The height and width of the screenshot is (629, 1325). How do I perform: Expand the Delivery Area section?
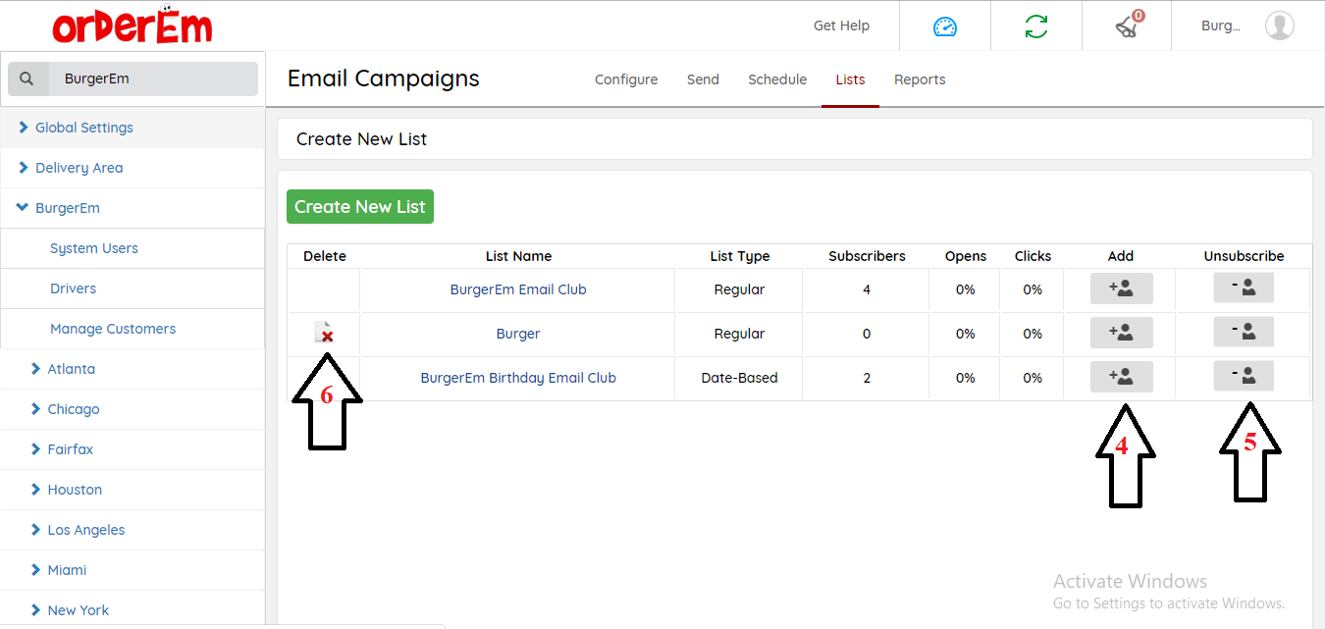click(79, 168)
